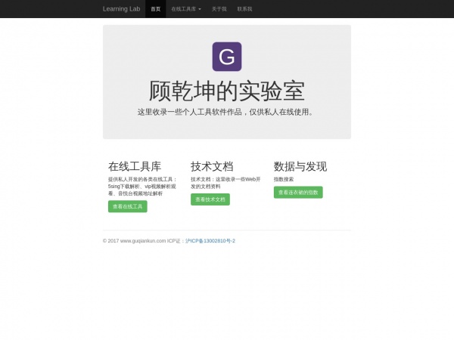Click the 技术文档 section heading
Image resolution: width=454 pixels, height=340 pixels.
[x=212, y=166]
